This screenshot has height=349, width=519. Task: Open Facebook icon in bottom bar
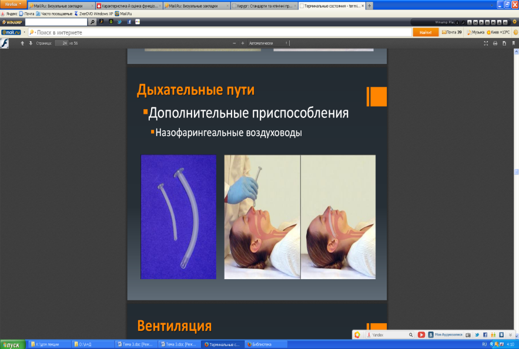485,335
